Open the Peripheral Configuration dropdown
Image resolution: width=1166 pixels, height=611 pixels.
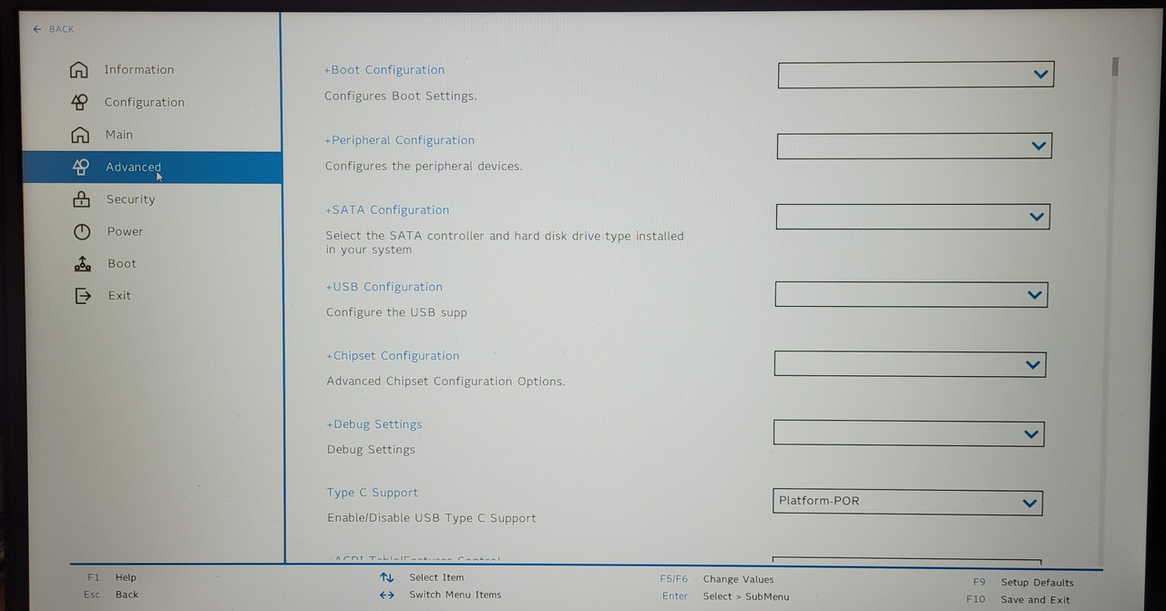pos(915,146)
